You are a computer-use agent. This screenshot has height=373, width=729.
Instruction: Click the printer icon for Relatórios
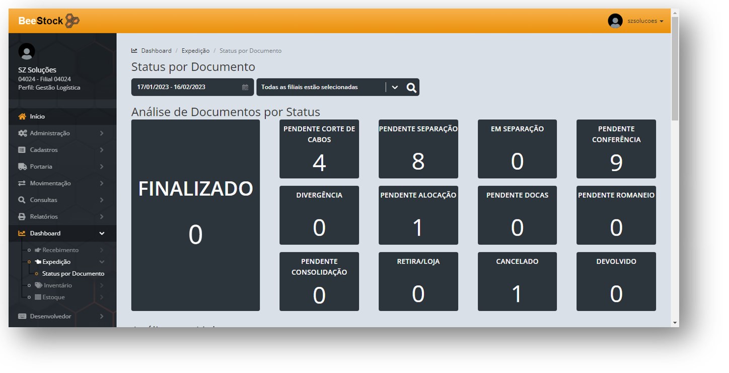(x=22, y=216)
